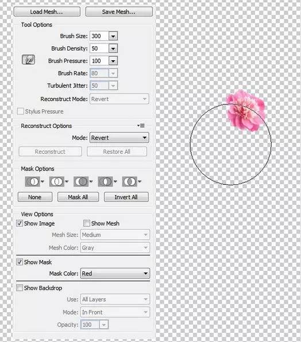Click the fourth mask option icon
The height and width of the screenshot is (342, 301).
106,181
